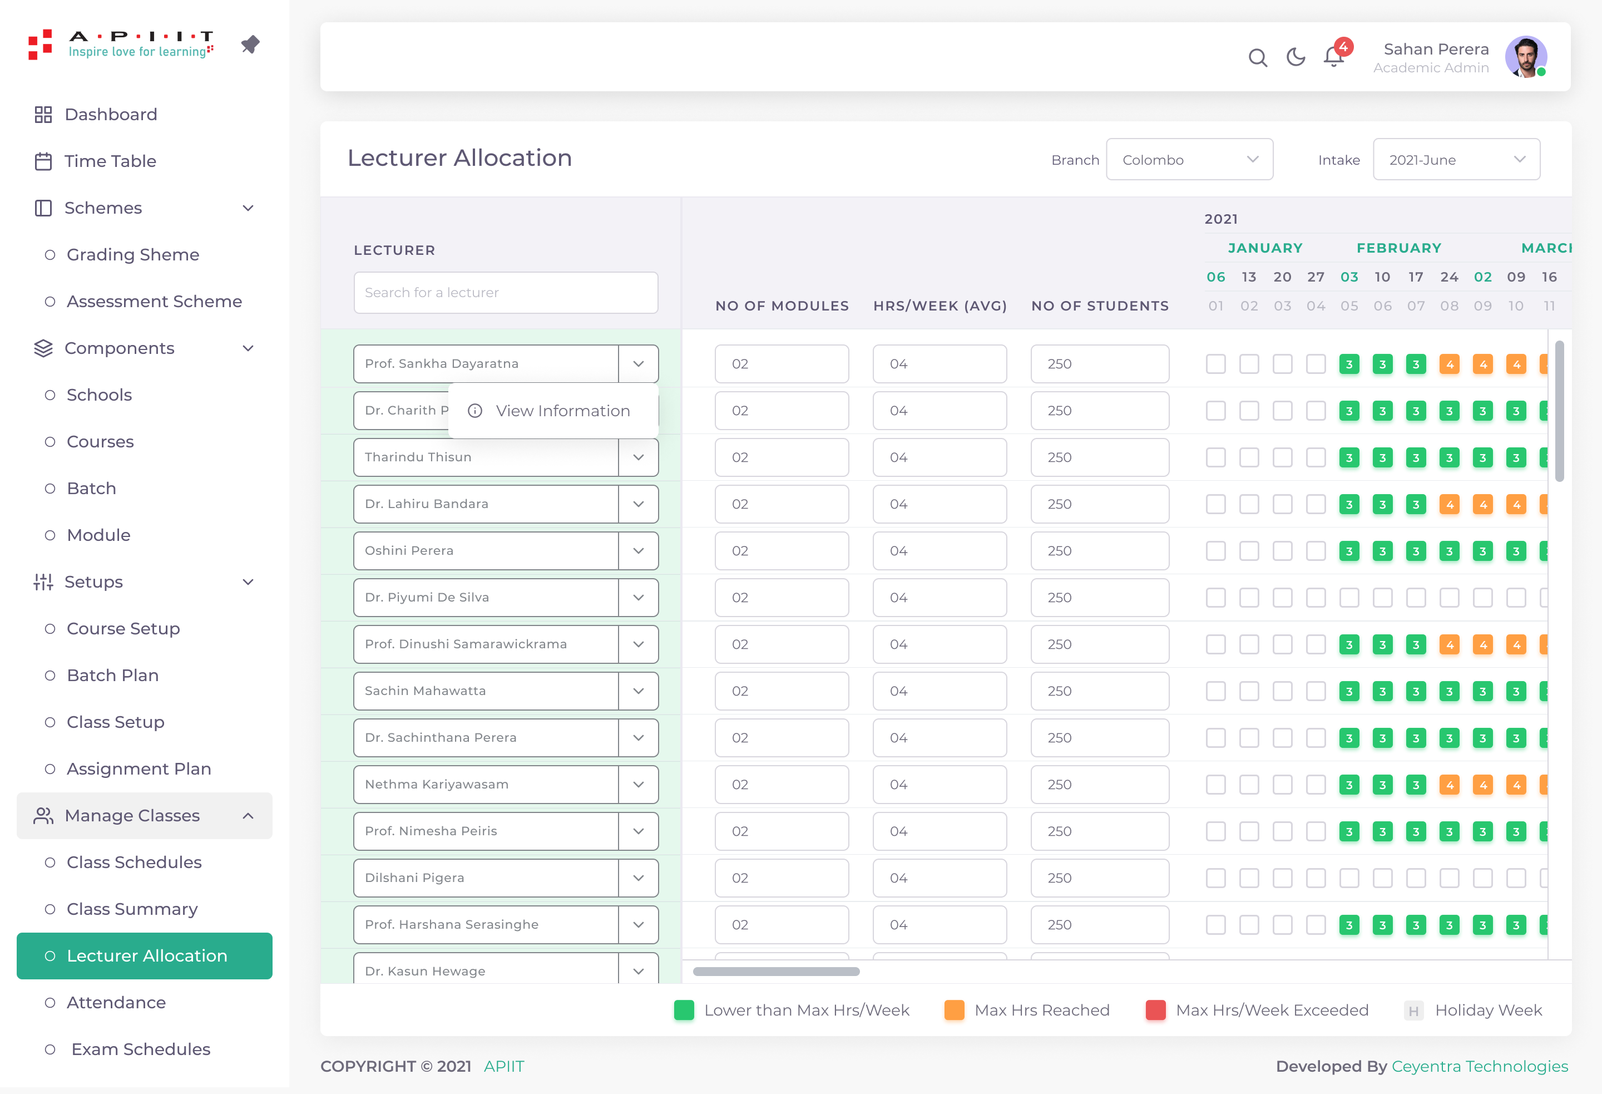
Task: Open Sahan Perera profile avatar
Action: tap(1525, 57)
